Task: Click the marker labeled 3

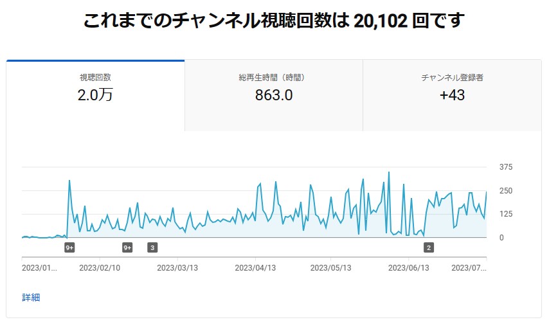Action: [152, 248]
